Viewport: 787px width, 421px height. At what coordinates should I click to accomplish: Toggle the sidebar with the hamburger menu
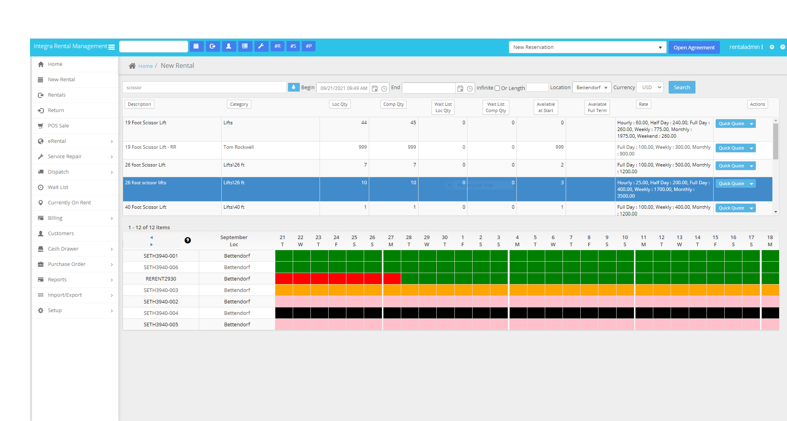[x=112, y=47]
